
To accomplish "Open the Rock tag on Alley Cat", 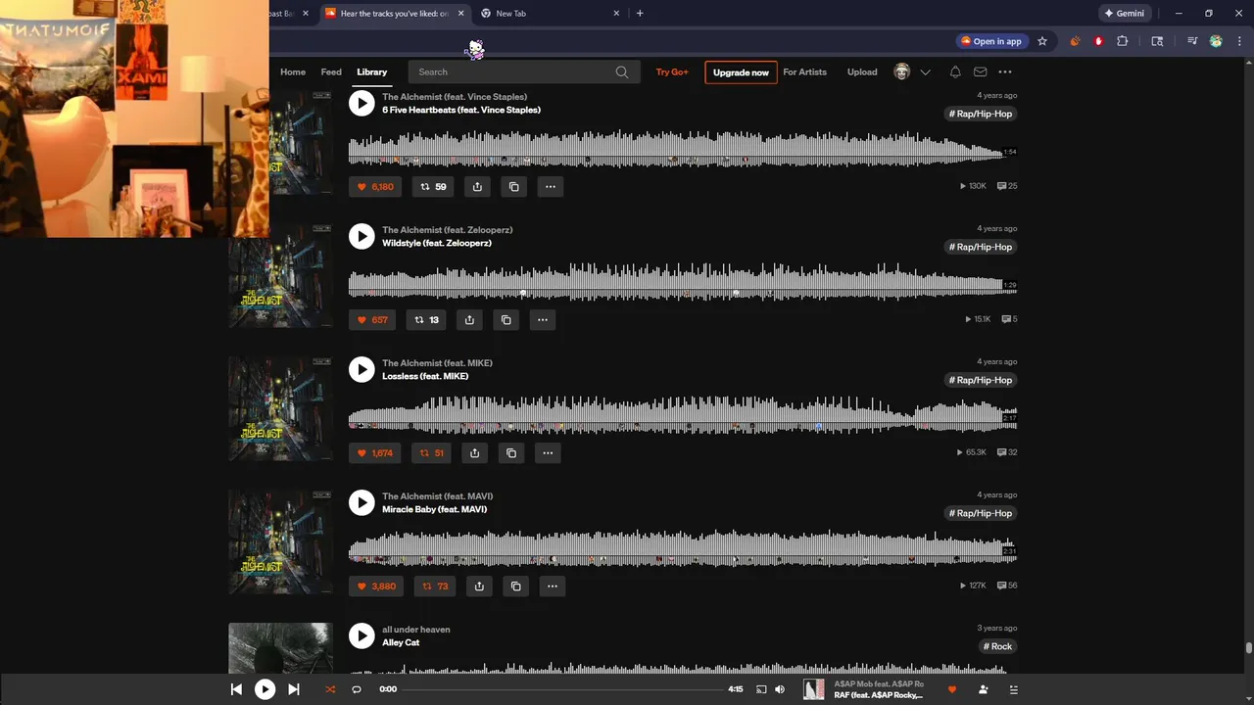I will tap(997, 646).
